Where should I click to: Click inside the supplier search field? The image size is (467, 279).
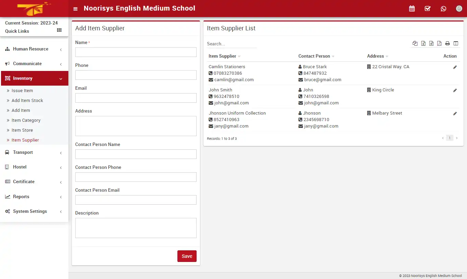231,44
